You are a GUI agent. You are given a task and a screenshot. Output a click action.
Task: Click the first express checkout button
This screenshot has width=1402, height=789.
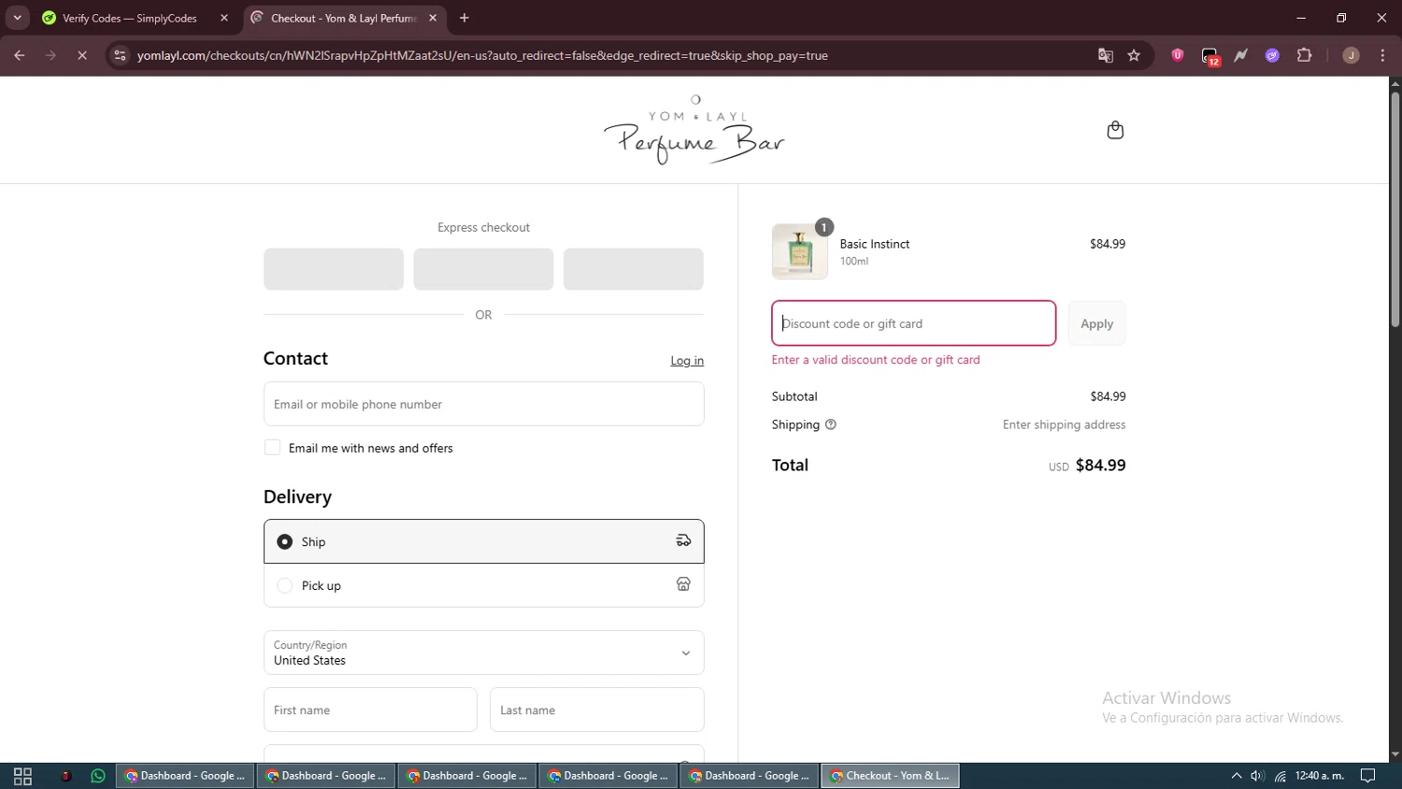(334, 269)
